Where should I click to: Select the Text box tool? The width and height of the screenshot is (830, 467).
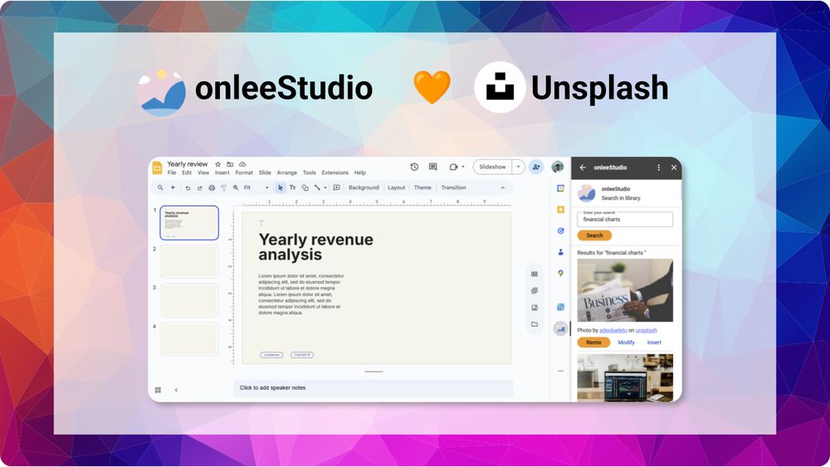click(293, 187)
